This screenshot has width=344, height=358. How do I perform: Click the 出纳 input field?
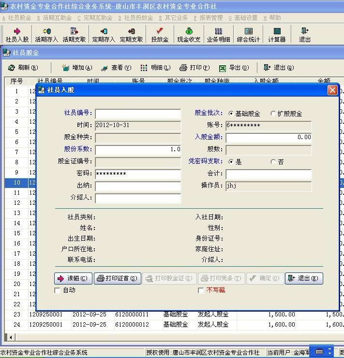coord(138,186)
